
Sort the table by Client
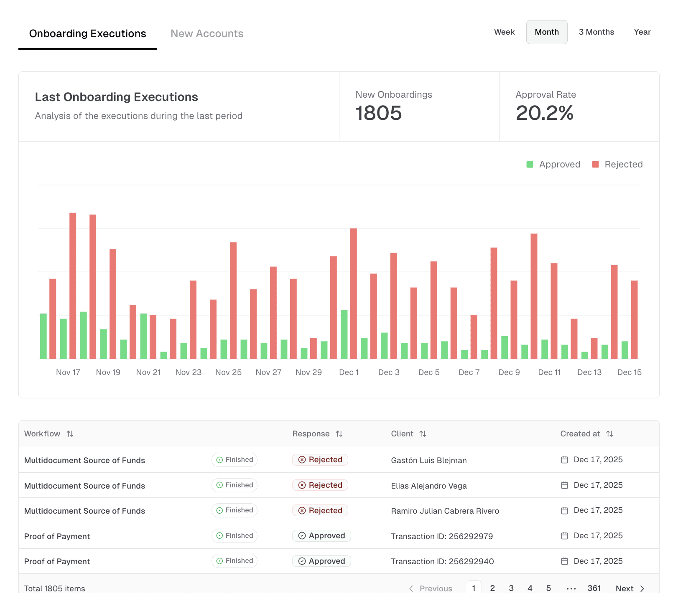pos(423,434)
